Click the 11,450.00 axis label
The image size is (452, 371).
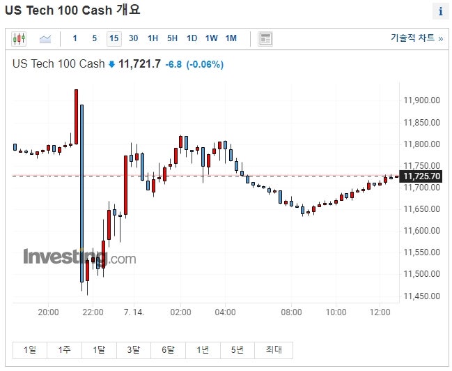tap(422, 296)
